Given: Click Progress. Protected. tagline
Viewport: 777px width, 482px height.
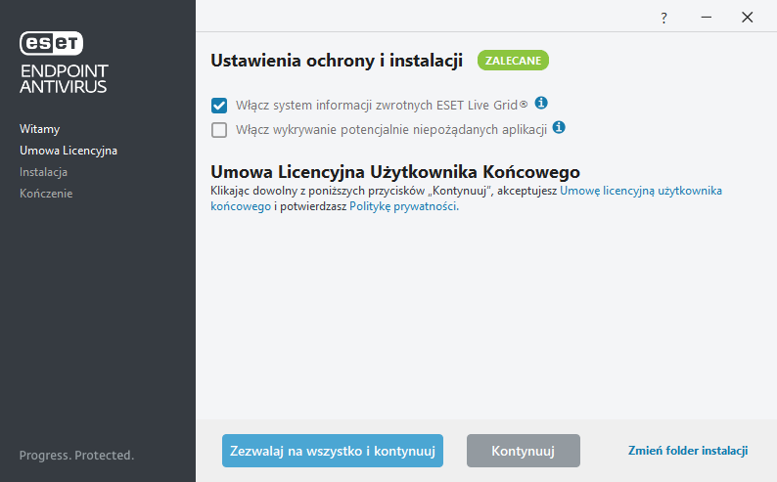Looking at the screenshot, I should tap(76, 456).
